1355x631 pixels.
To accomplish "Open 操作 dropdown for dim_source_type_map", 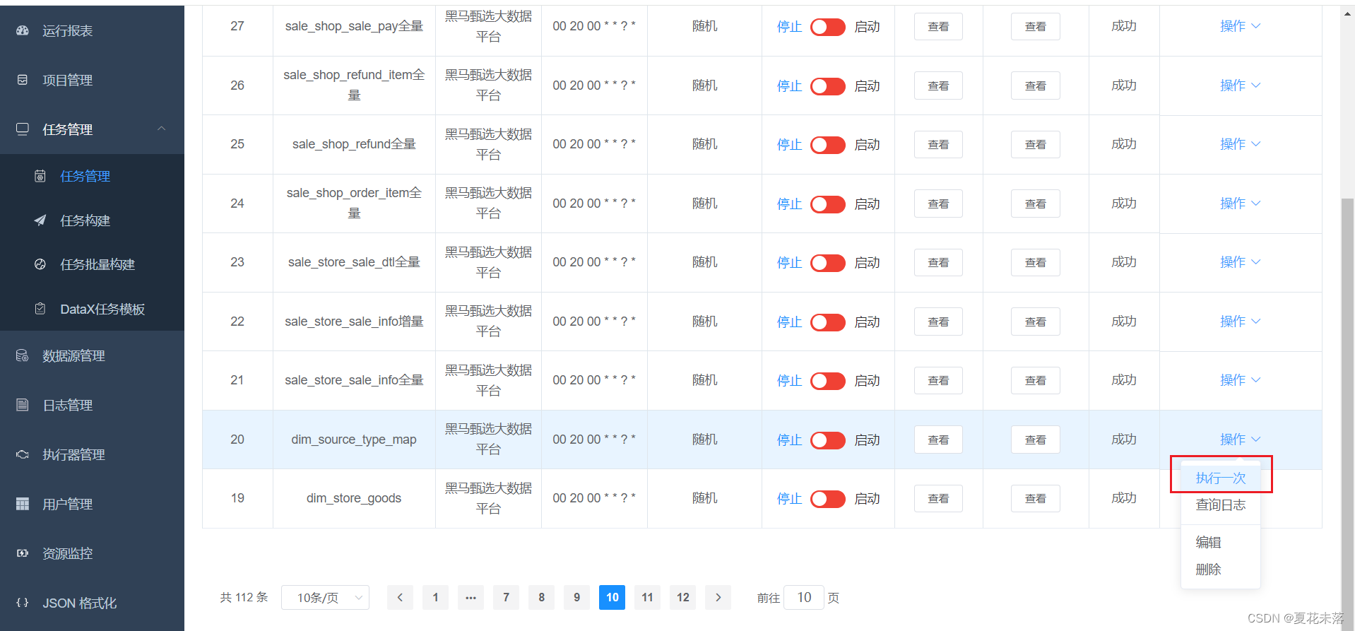I will click(x=1240, y=440).
